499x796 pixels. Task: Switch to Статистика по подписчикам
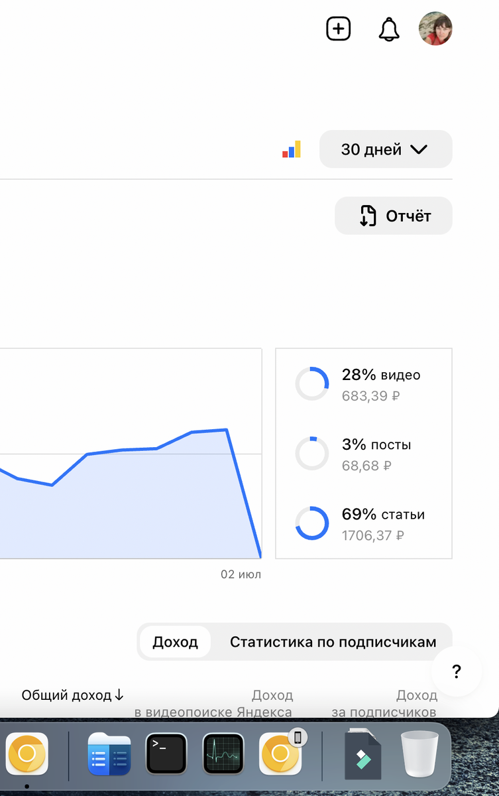(333, 641)
